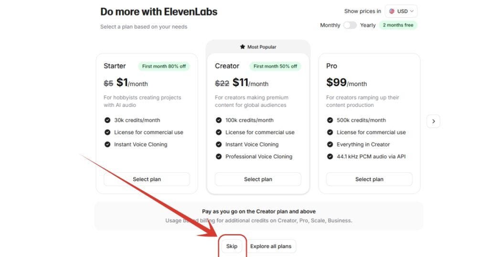Click the 44.1 kHz PCM audio checkmark

click(330, 156)
